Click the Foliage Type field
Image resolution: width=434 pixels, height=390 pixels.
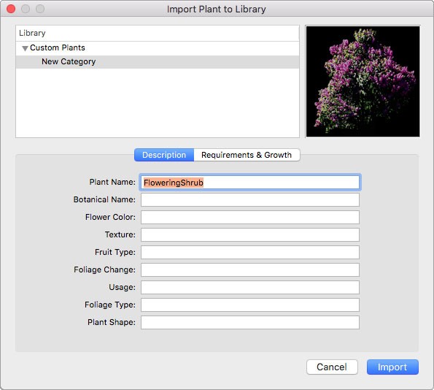point(250,305)
